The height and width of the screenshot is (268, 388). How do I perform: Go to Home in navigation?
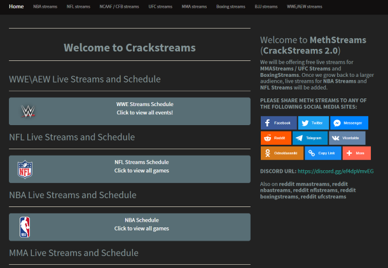[x=17, y=6]
